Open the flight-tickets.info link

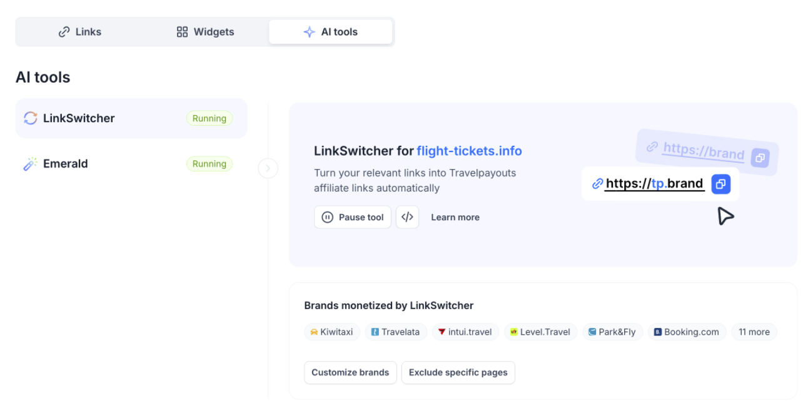point(469,151)
